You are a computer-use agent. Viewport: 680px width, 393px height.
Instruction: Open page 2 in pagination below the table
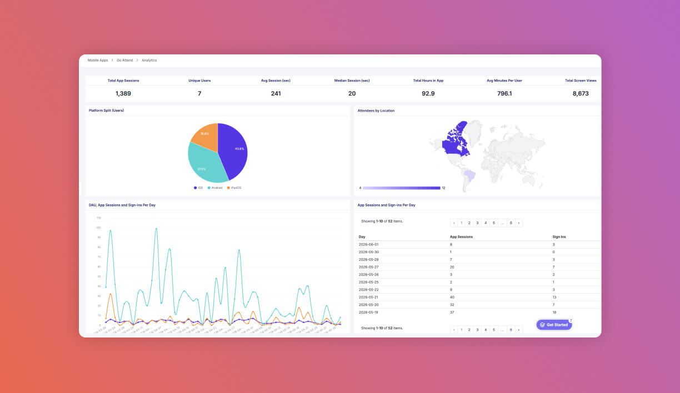click(x=469, y=330)
